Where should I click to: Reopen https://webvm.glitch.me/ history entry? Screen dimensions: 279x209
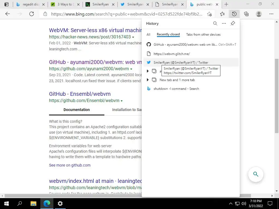click(x=191, y=54)
